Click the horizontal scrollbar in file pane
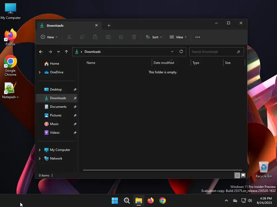This screenshot has width=277, height=207. [163, 170]
